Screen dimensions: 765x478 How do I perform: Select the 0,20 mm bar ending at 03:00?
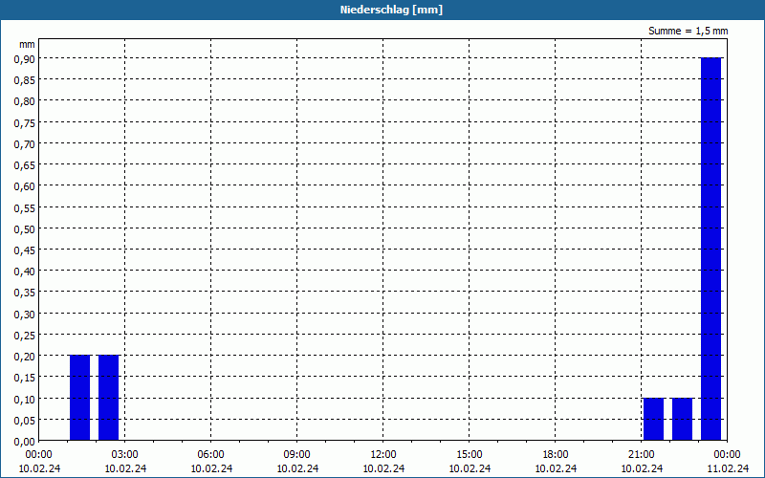108,398
